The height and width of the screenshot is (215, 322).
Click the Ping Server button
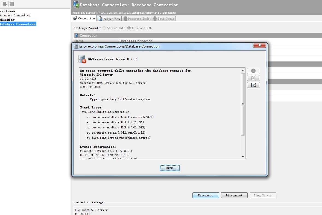coord(263,195)
